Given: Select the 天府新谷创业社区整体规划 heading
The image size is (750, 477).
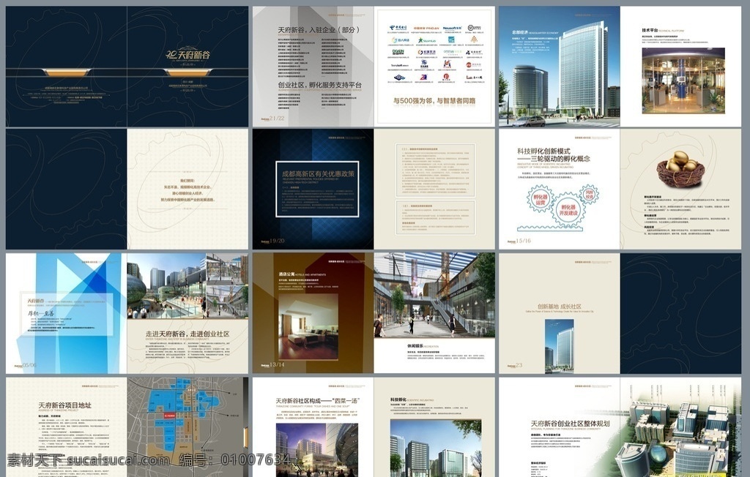Looking at the screenshot, I should 570,424.
